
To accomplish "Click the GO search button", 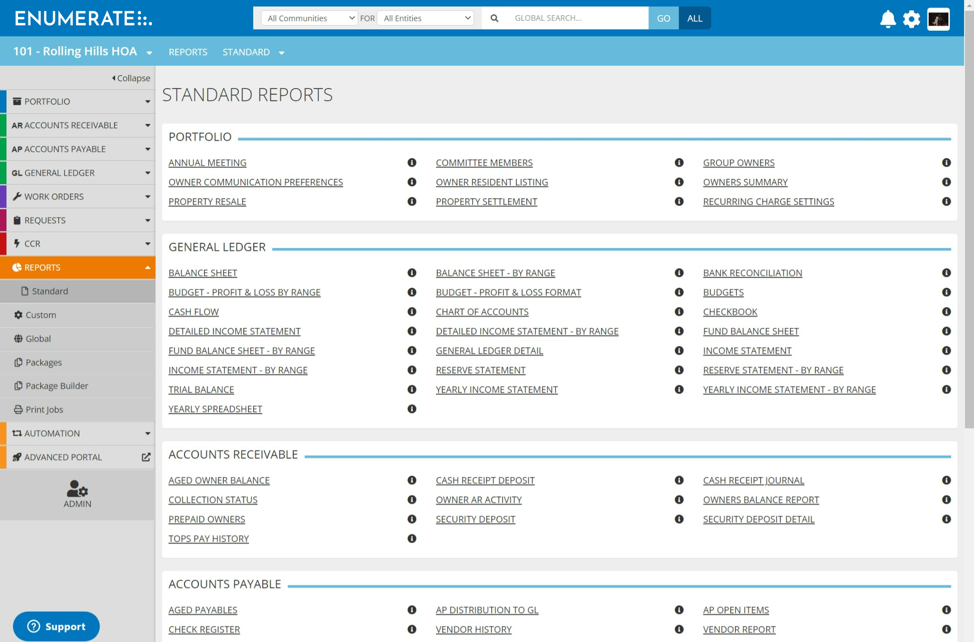I will pyautogui.click(x=663, y=18).
